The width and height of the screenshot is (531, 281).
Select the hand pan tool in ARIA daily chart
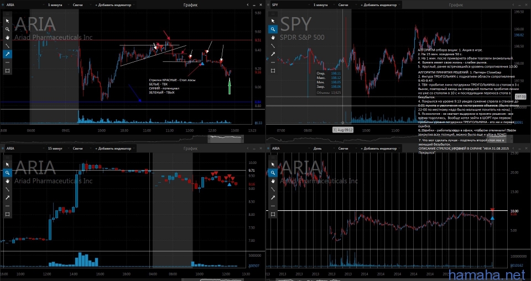(273, 181)
